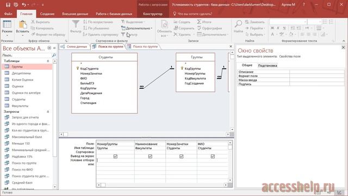
Task: Open the Файл menu
Action: tap(8, 14)
